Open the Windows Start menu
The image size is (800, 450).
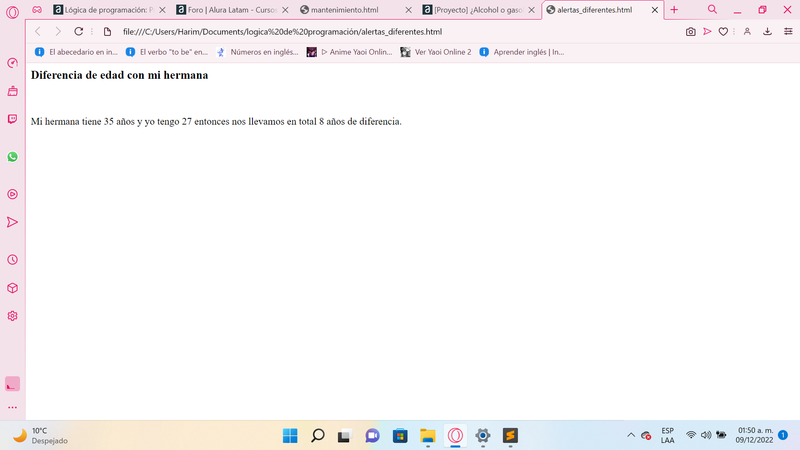290,436
